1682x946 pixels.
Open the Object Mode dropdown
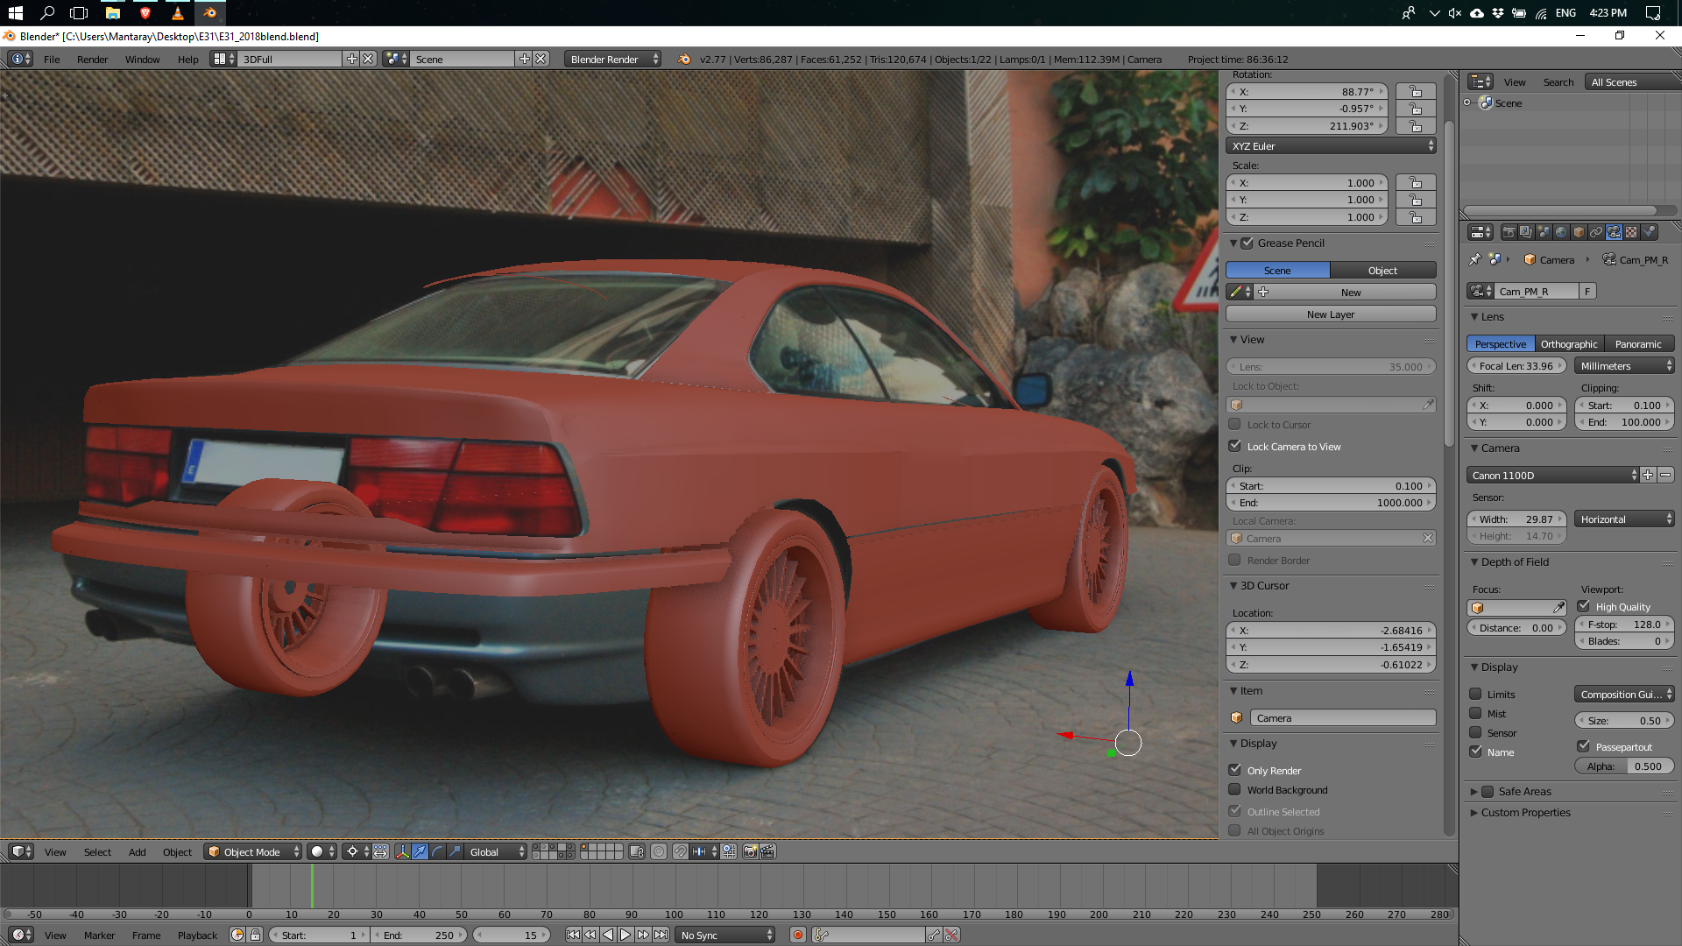(x=252, y=851)
